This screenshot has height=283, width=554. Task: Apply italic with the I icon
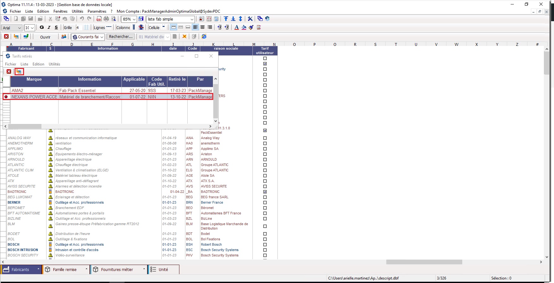click(49, 28)
